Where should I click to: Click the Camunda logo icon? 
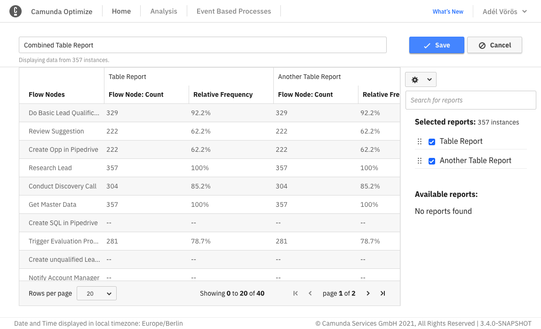16,11
